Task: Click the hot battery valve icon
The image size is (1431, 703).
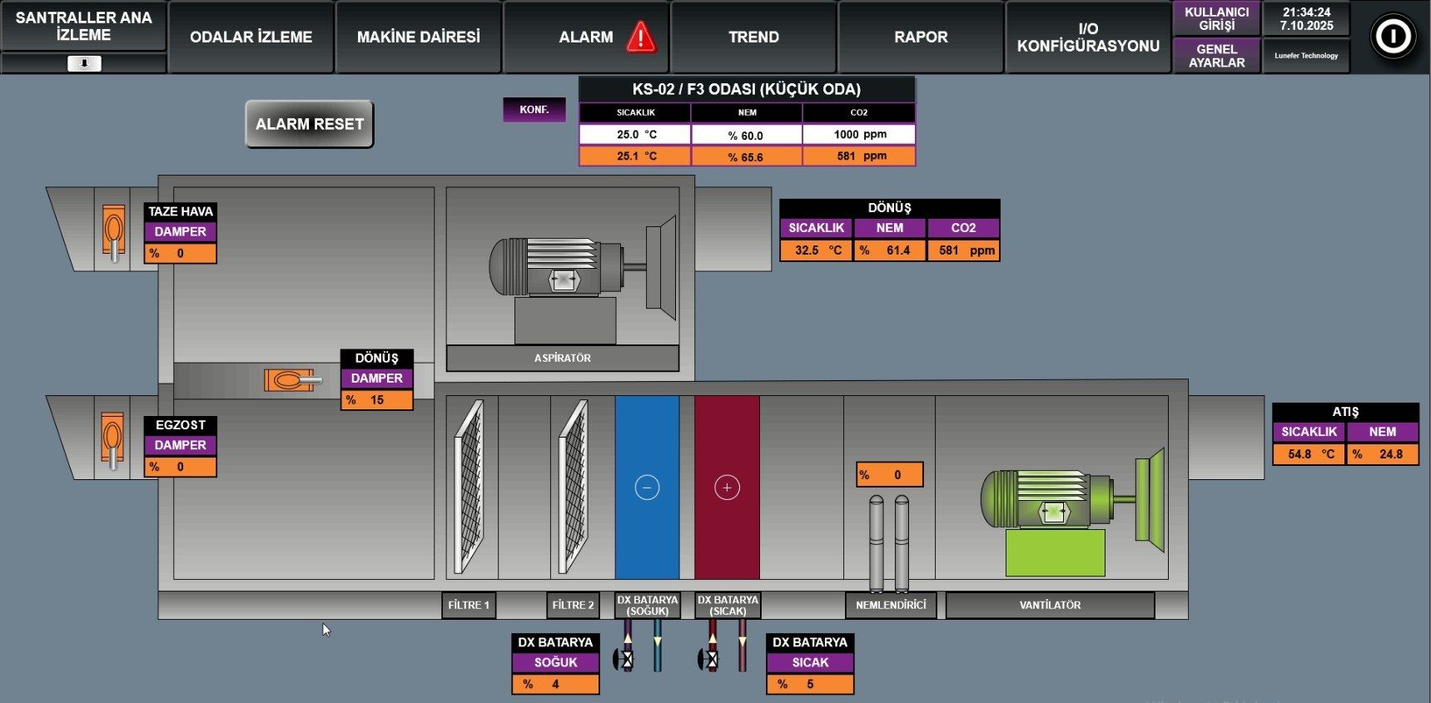Action: click(708, 660)
